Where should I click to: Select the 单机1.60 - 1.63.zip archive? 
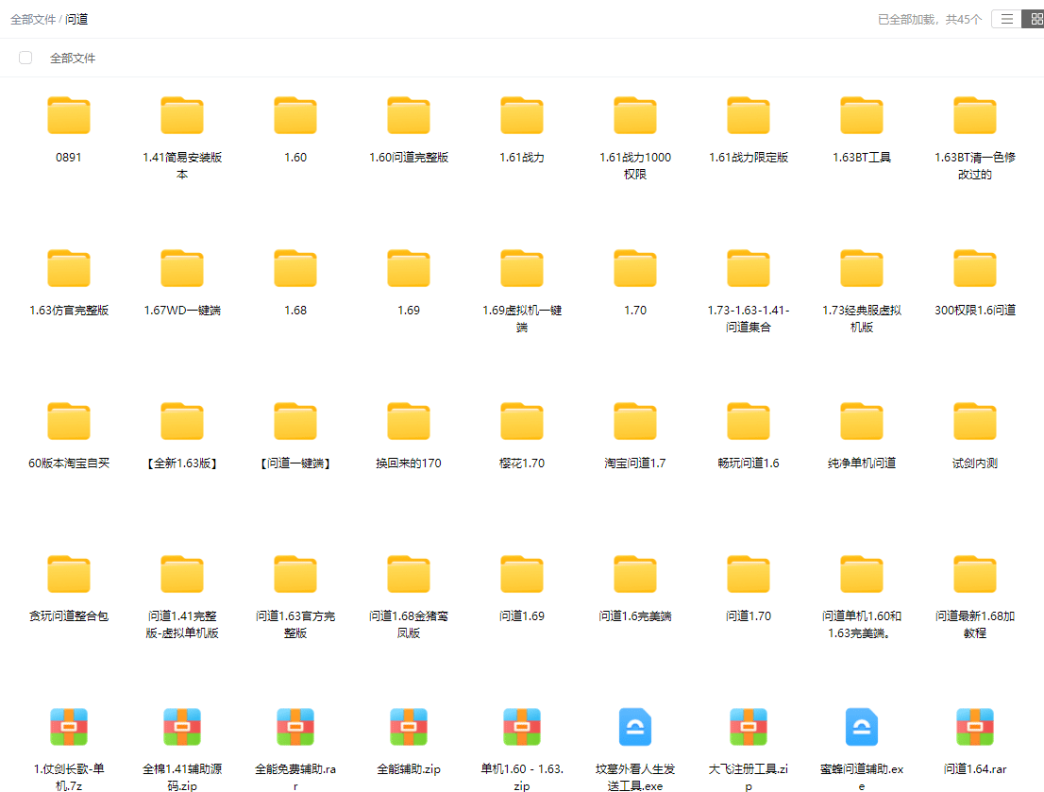522,727
